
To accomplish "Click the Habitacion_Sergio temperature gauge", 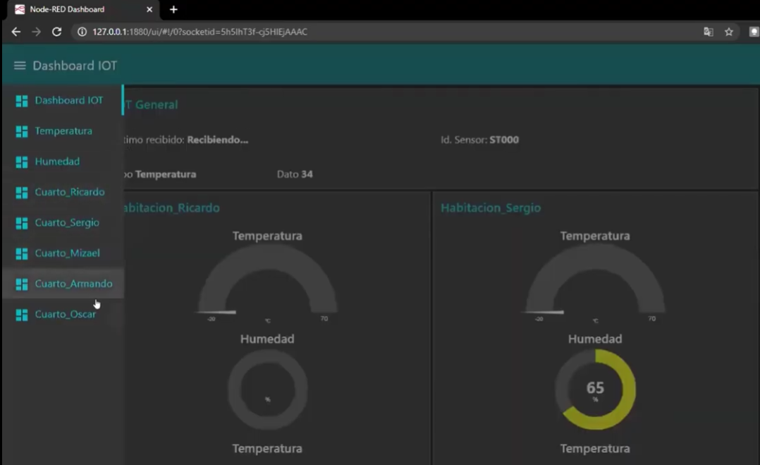I will tap(595, 279).
